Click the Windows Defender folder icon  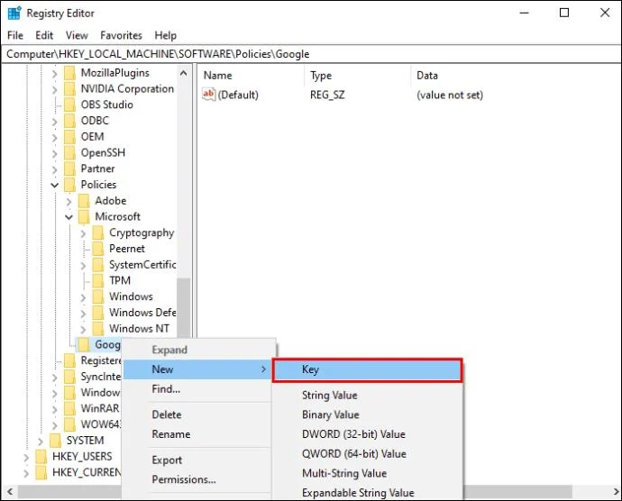click(x=98, y=313)
